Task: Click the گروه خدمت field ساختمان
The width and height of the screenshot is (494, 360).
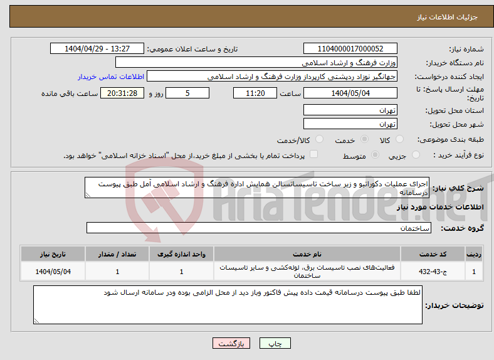Action: [259, 228]
